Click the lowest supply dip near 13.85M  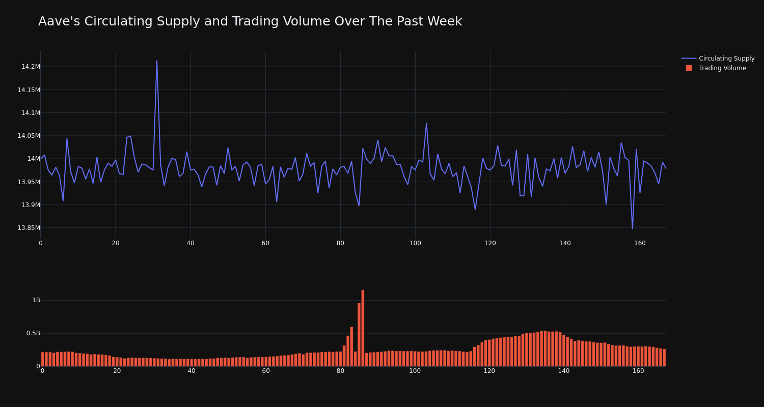633,228
